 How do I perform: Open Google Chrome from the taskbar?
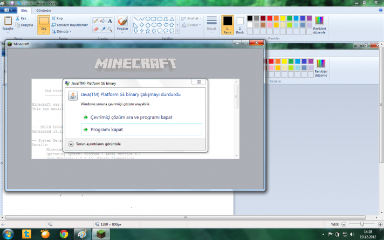(x=64, y=234)
